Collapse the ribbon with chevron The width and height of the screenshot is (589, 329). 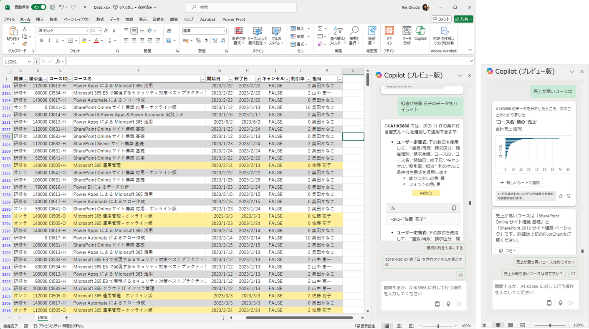[x=470, y=50]
